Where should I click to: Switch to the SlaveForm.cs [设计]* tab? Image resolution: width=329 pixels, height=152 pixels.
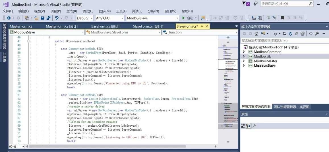[148, 26]
